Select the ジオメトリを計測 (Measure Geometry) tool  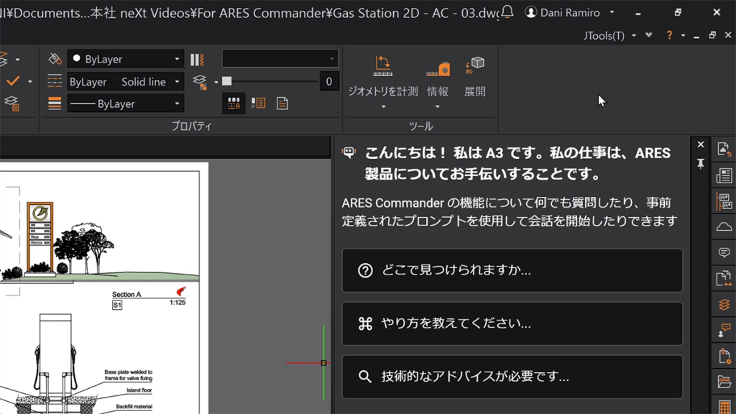tap(383, 72)
